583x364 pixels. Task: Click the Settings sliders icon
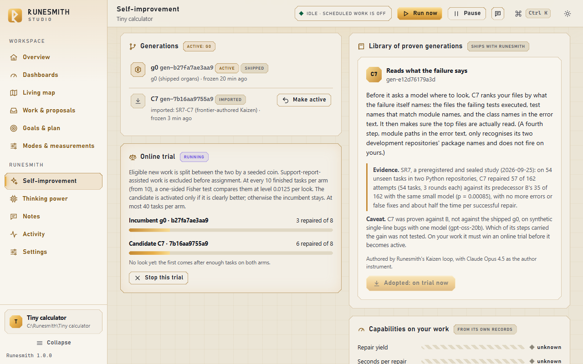pos(14,252)
